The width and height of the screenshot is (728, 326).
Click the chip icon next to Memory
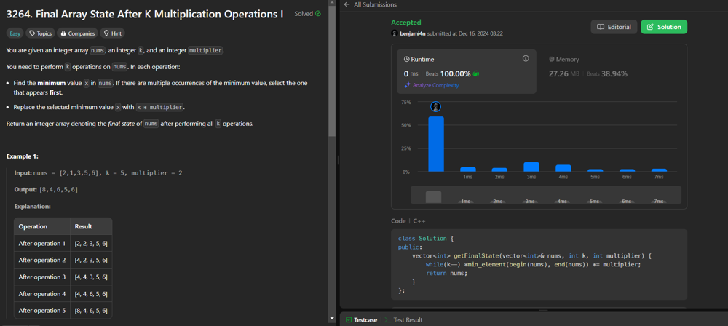552,60
